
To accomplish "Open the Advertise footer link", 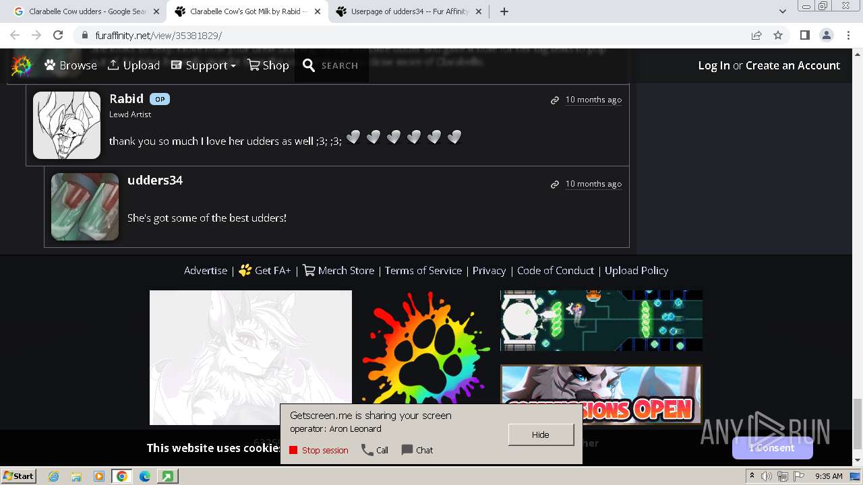I will 206,270.
